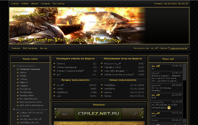Open Live-Stg.net.ru Ver 4.5 template link
Image resolution: width=198 pixels, height=125 pixels.
[x=30, y=119]
